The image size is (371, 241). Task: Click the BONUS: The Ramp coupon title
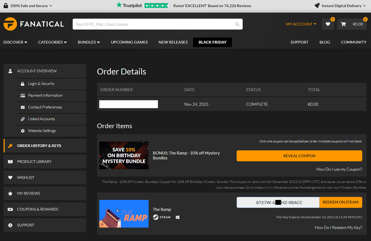(186, 155)
